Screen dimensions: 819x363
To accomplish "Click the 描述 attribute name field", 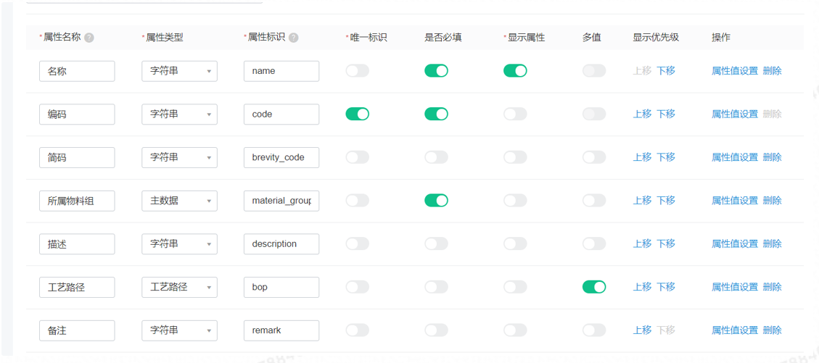I will tap(77, 244).
